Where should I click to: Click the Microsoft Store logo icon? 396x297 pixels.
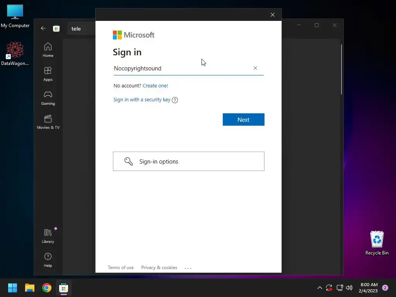click(x=56, y=28)
